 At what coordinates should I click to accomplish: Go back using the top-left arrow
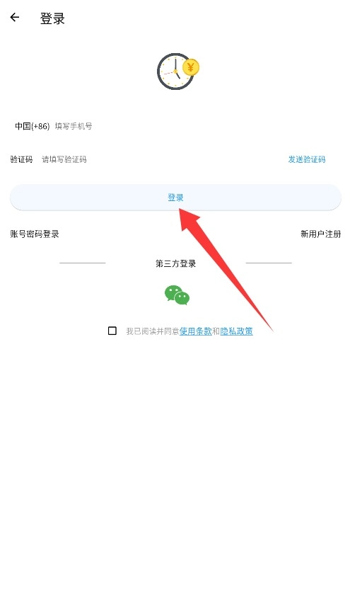(x=15, y=17)
